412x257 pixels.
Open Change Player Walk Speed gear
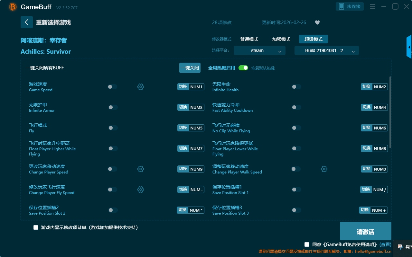point(324,169)
